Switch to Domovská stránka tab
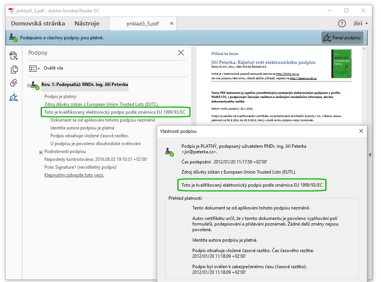 pos(38,24)
